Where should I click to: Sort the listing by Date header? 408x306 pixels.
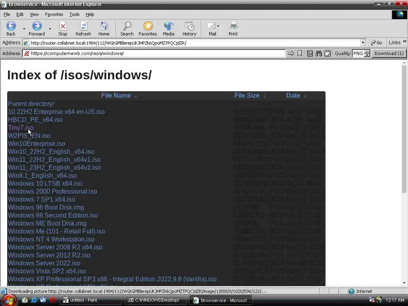(x=293, y=96)
